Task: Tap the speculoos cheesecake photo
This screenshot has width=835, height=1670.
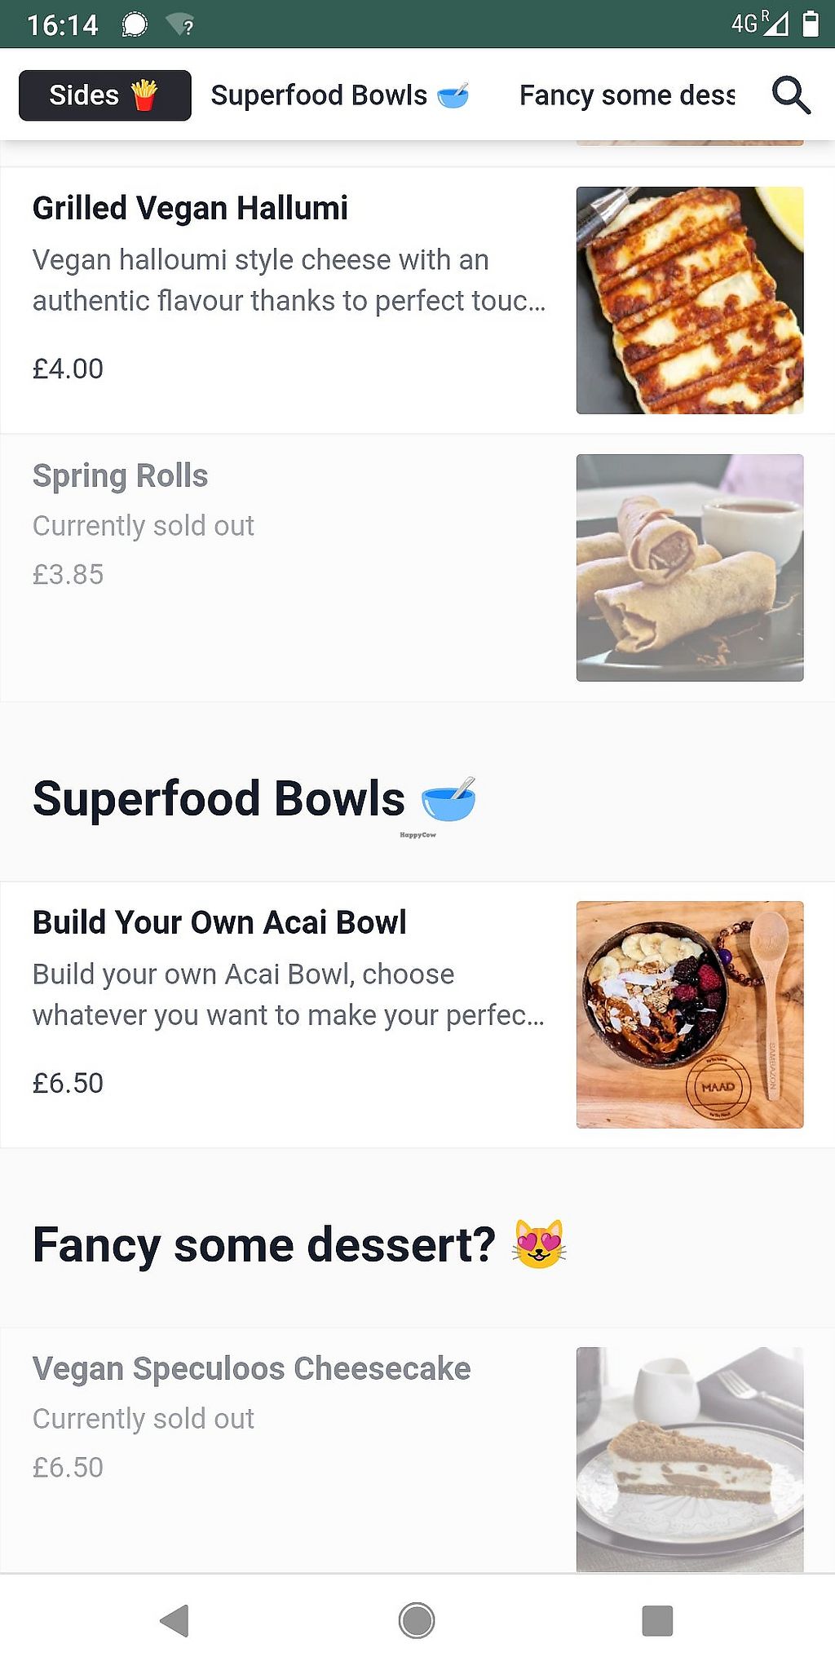Action: [x=690, y=1458]
